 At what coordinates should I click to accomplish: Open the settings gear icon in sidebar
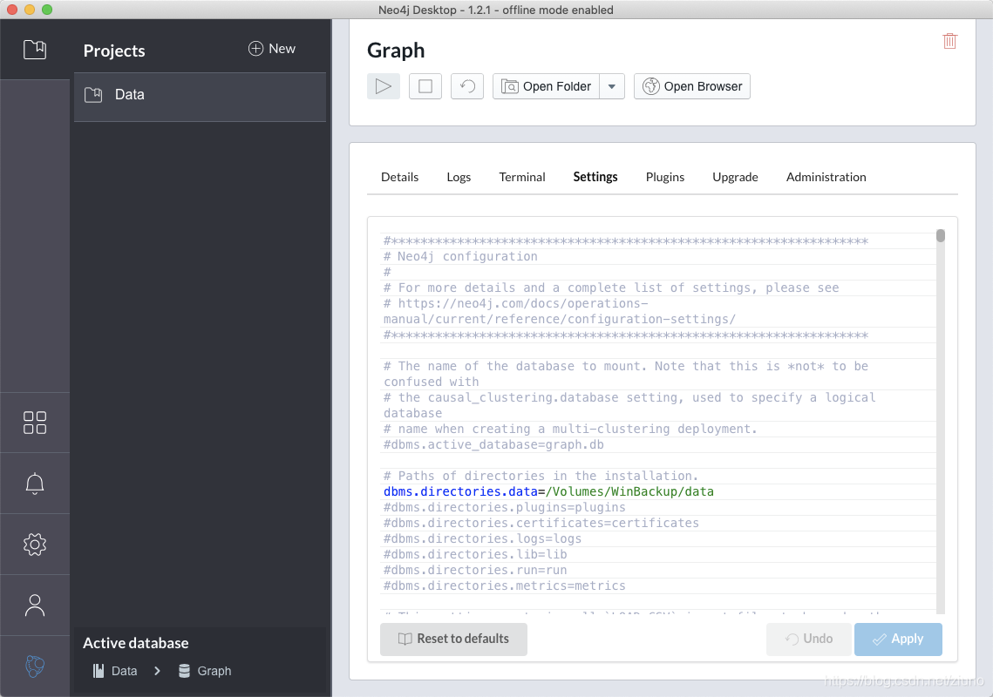coord(35,545)
